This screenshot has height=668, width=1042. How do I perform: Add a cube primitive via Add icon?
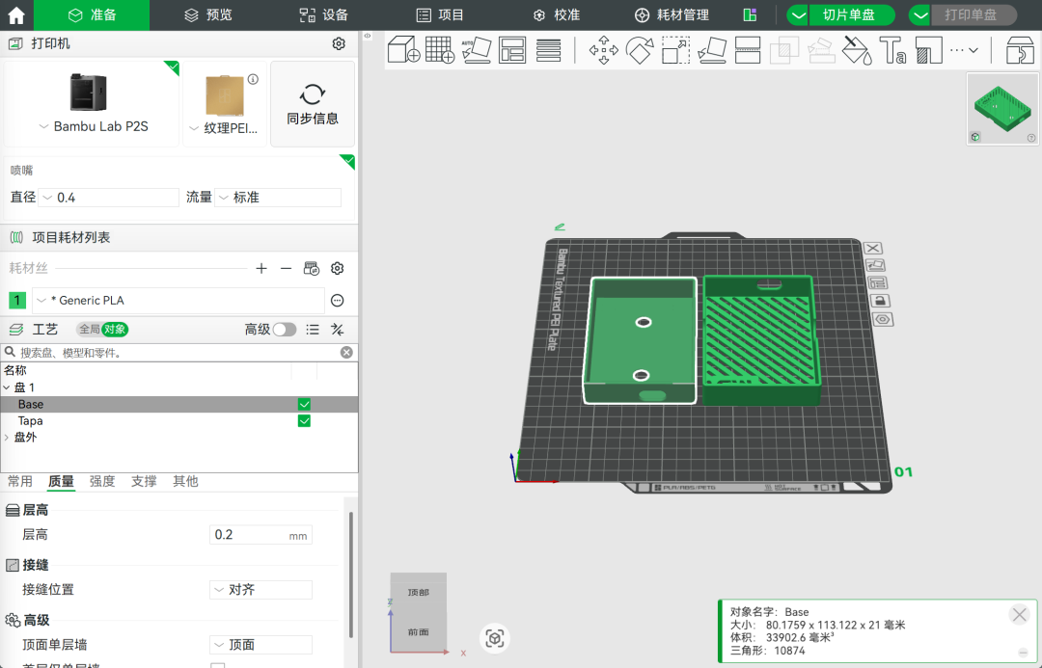click(x=403, y=50)
